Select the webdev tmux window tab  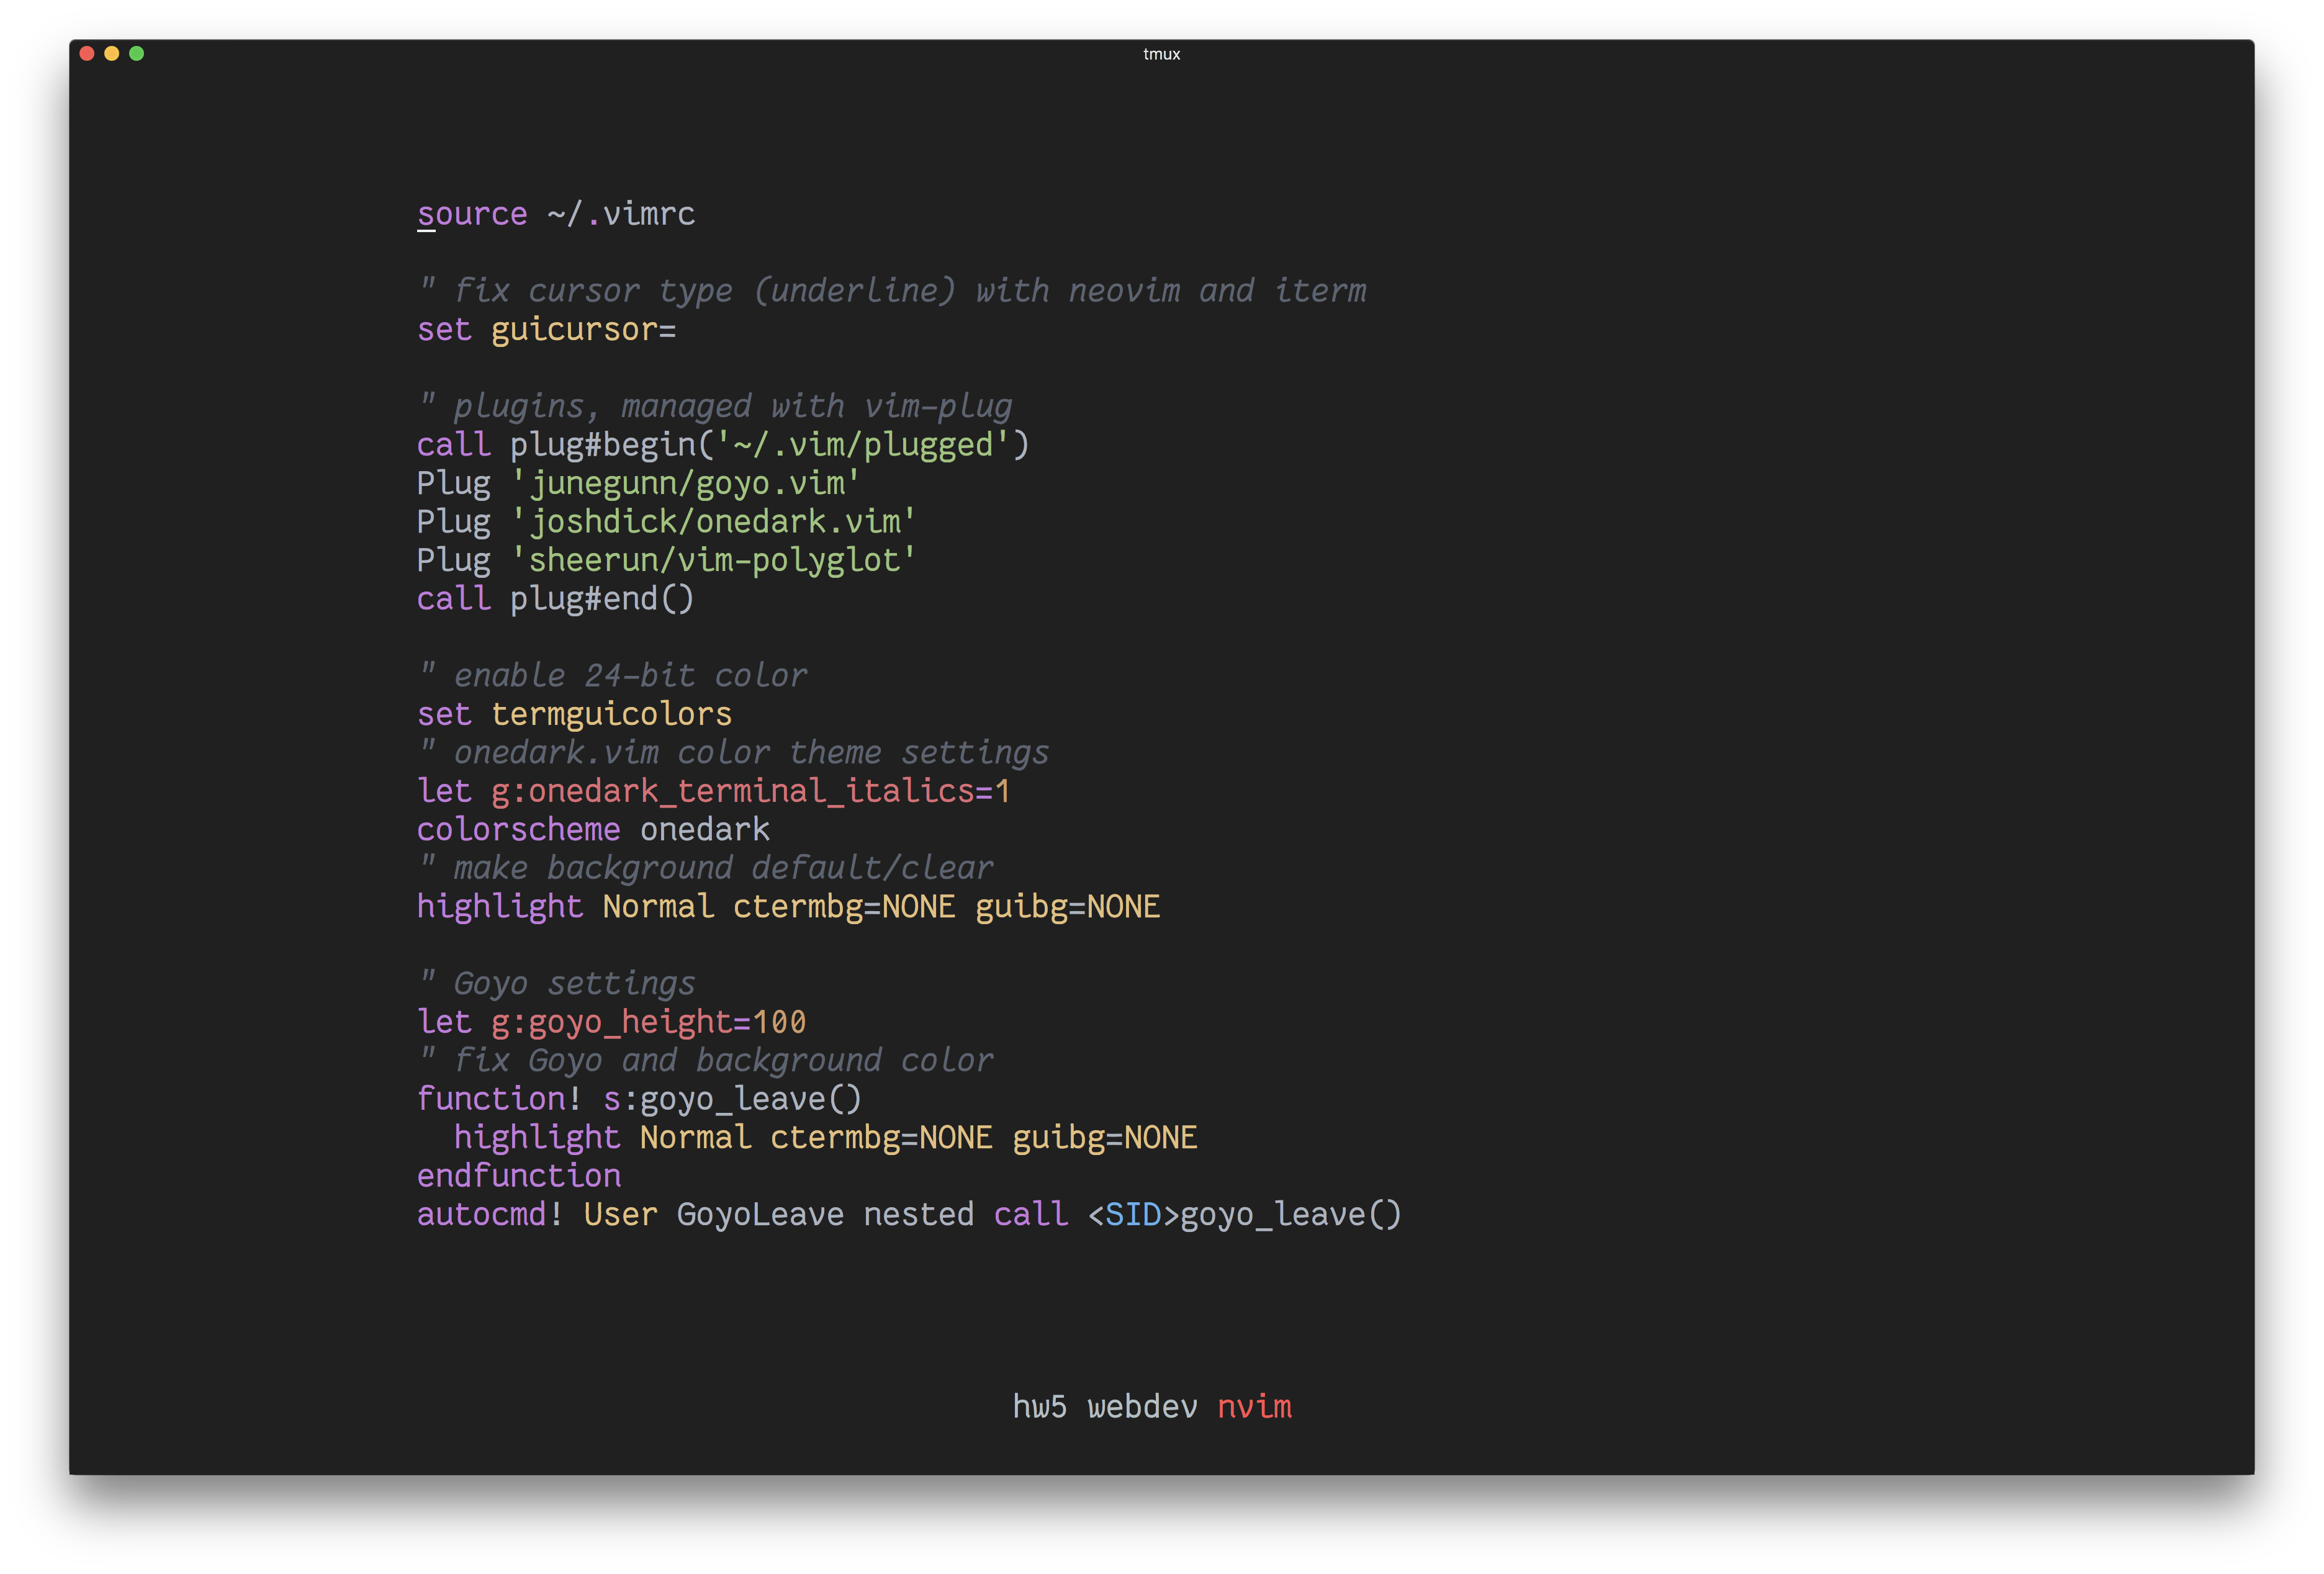pyautogui.click(x=1142, y=1407)
